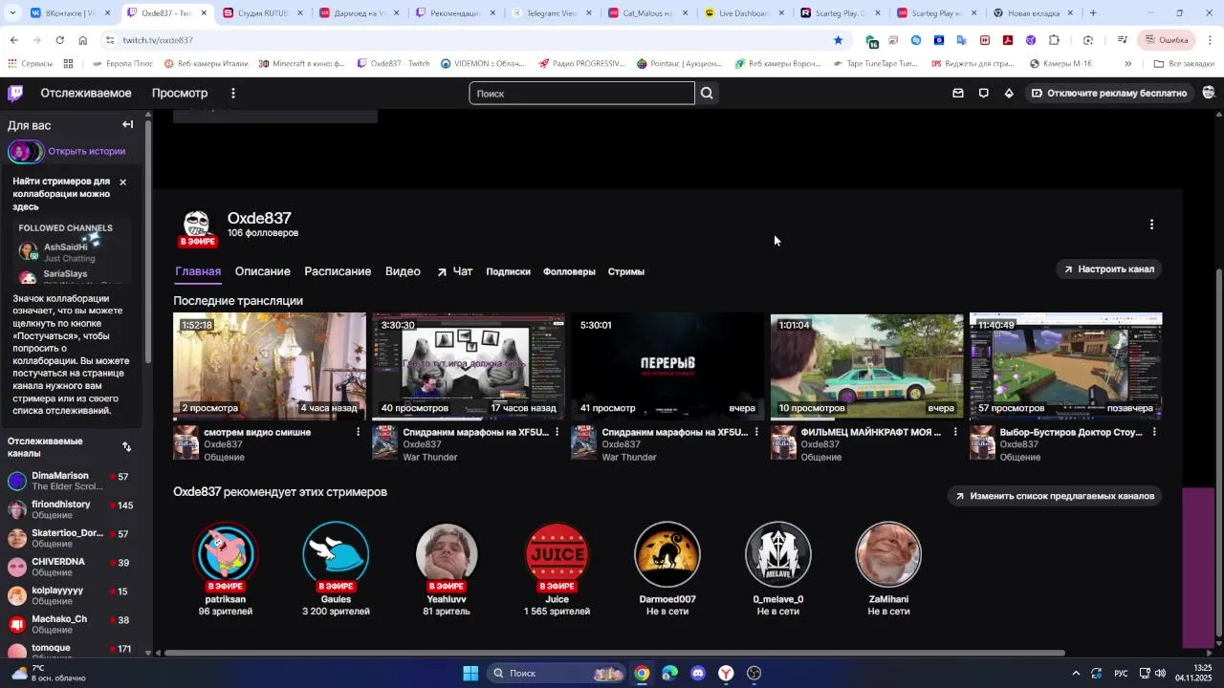Viewport: 1224px width, 688px height.
Task: Open the tab search dropdown arrow
Action: pyautogui.click(x=14, y=13)
